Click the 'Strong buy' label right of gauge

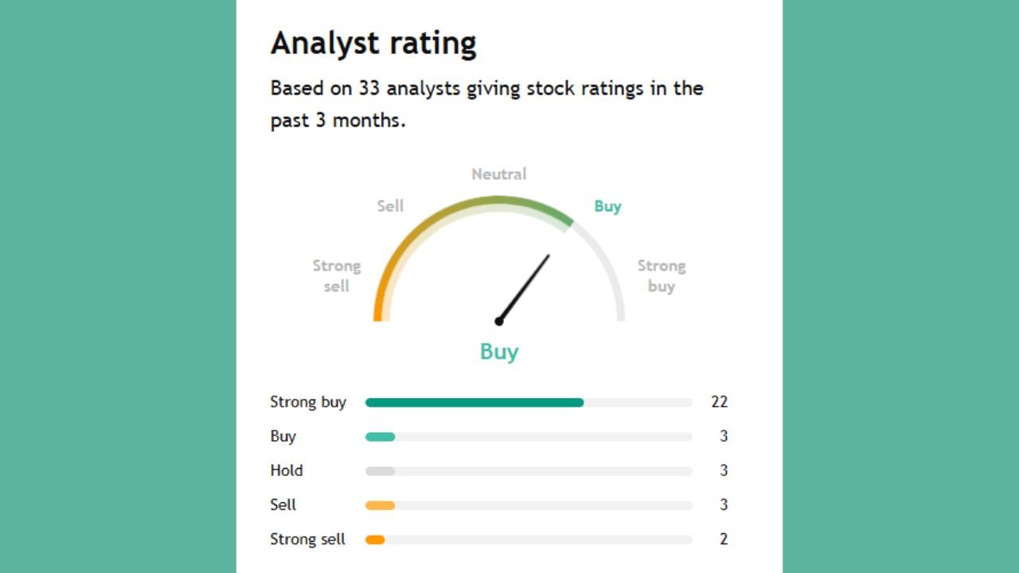point(662,275)
